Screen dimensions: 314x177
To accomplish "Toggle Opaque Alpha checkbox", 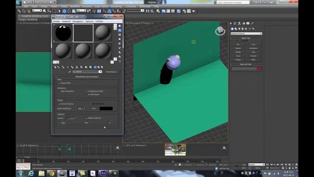I will (59, 83).
